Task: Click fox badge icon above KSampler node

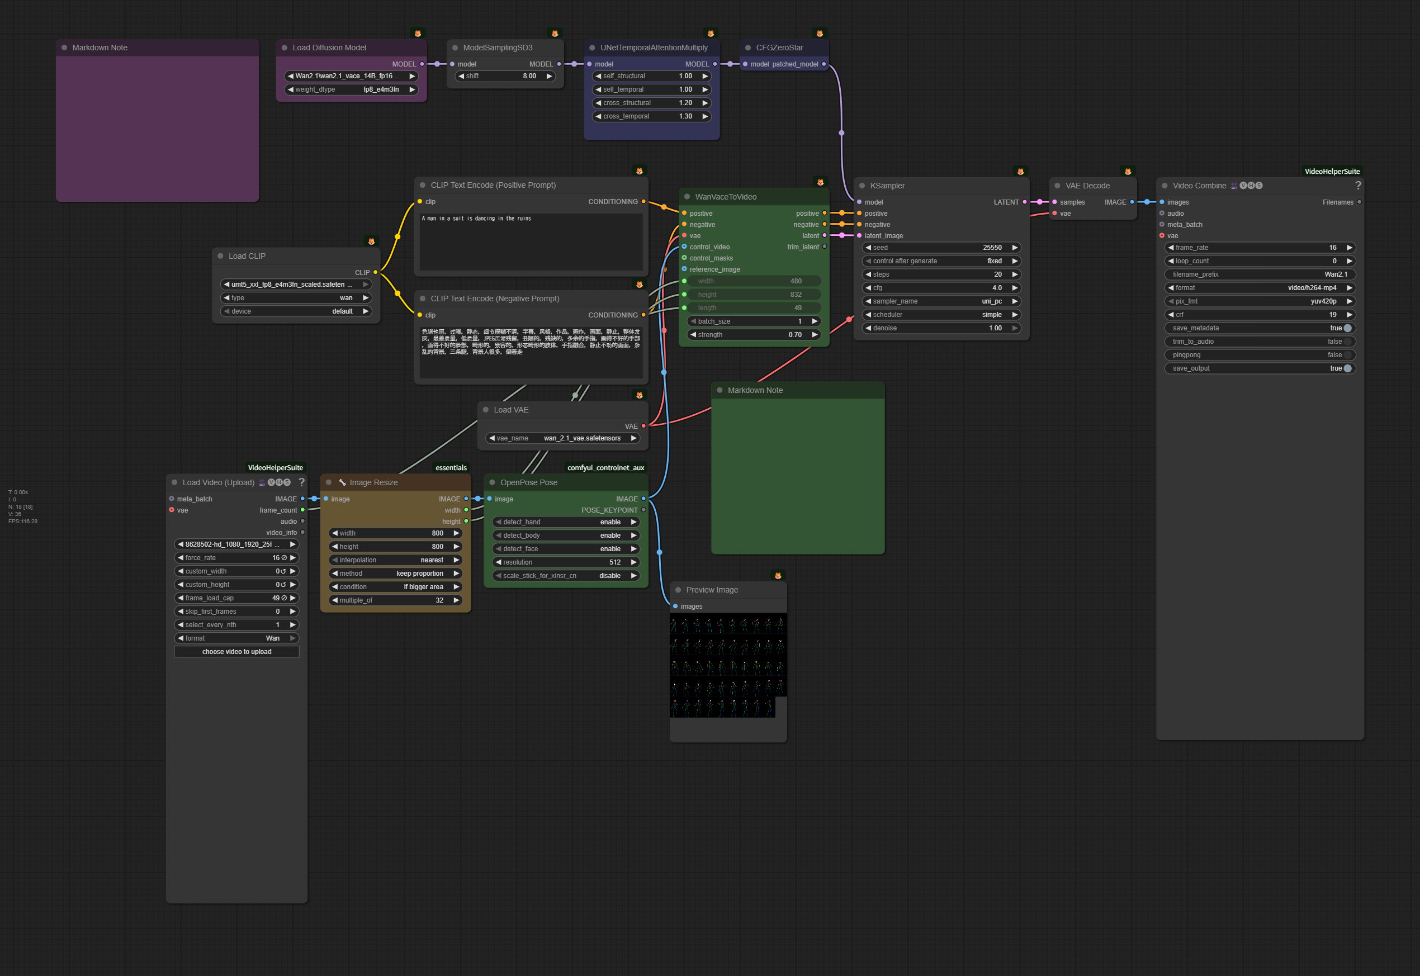Action: [1020, 171]
